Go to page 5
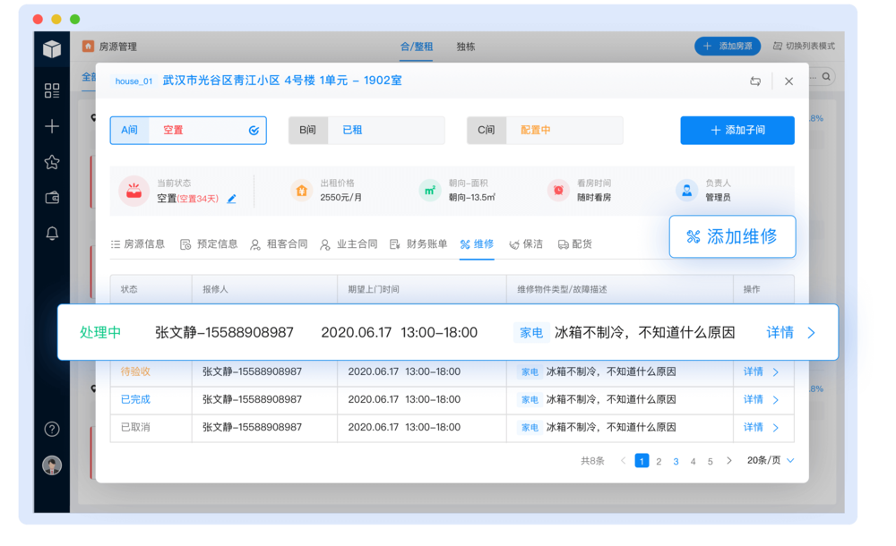Viewport: 896px width, 546px height. tap(711, 461)
